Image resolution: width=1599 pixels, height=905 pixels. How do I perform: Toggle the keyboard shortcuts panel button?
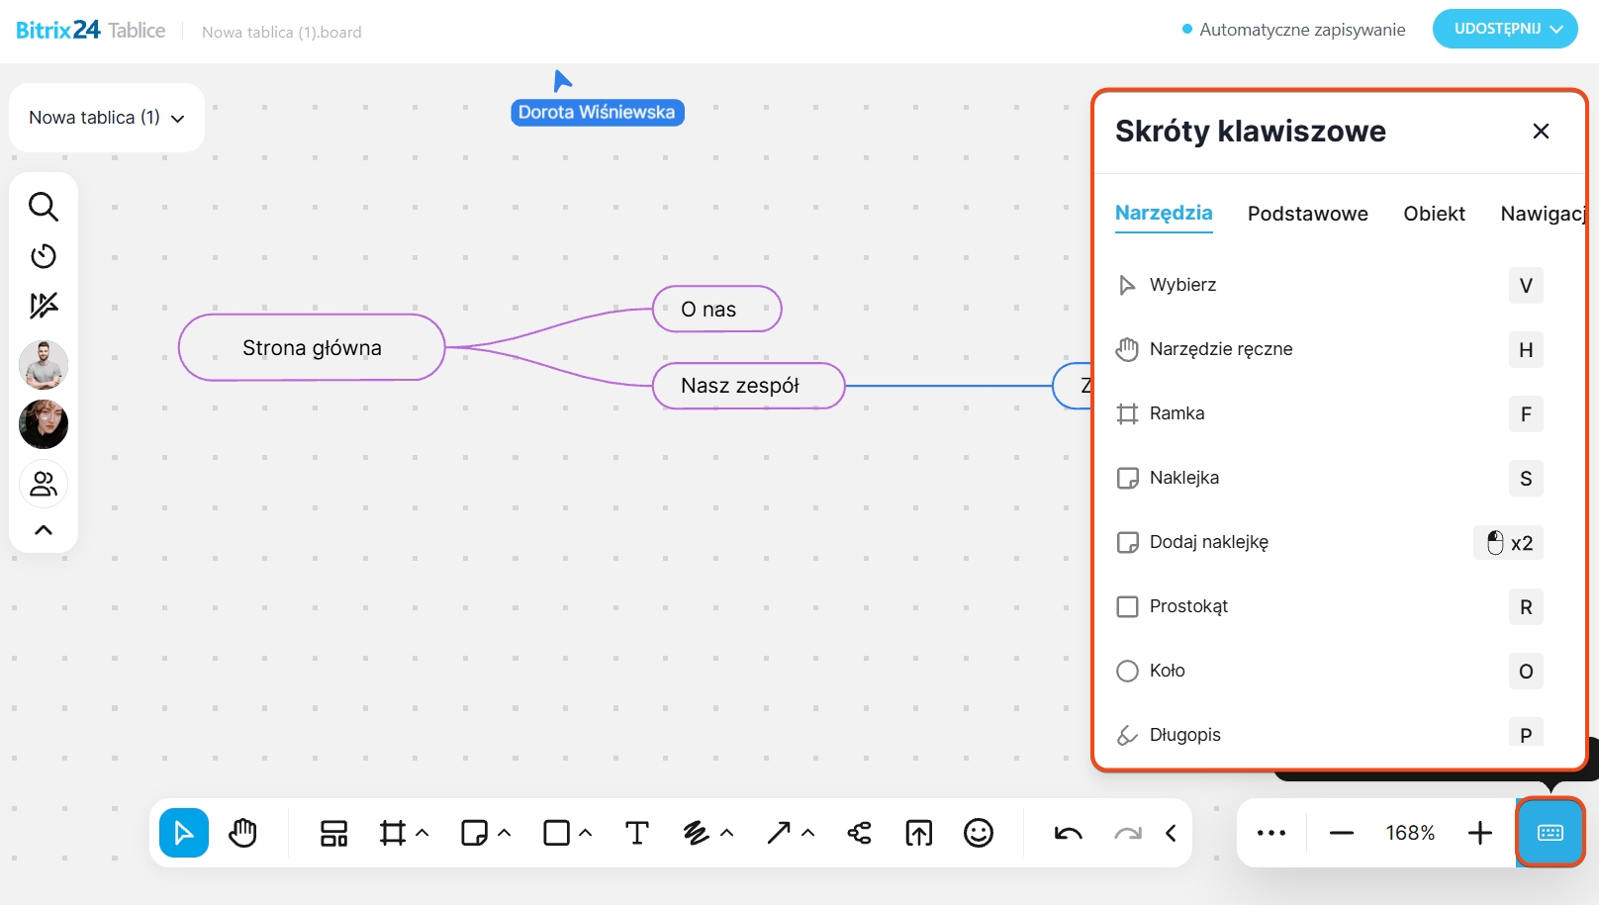(1550, 833)
